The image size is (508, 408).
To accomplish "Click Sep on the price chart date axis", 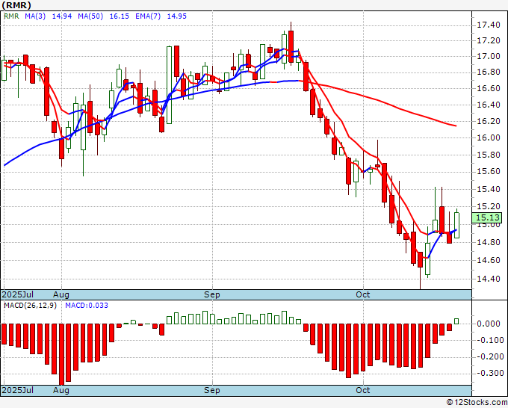I will coord(212,294).
